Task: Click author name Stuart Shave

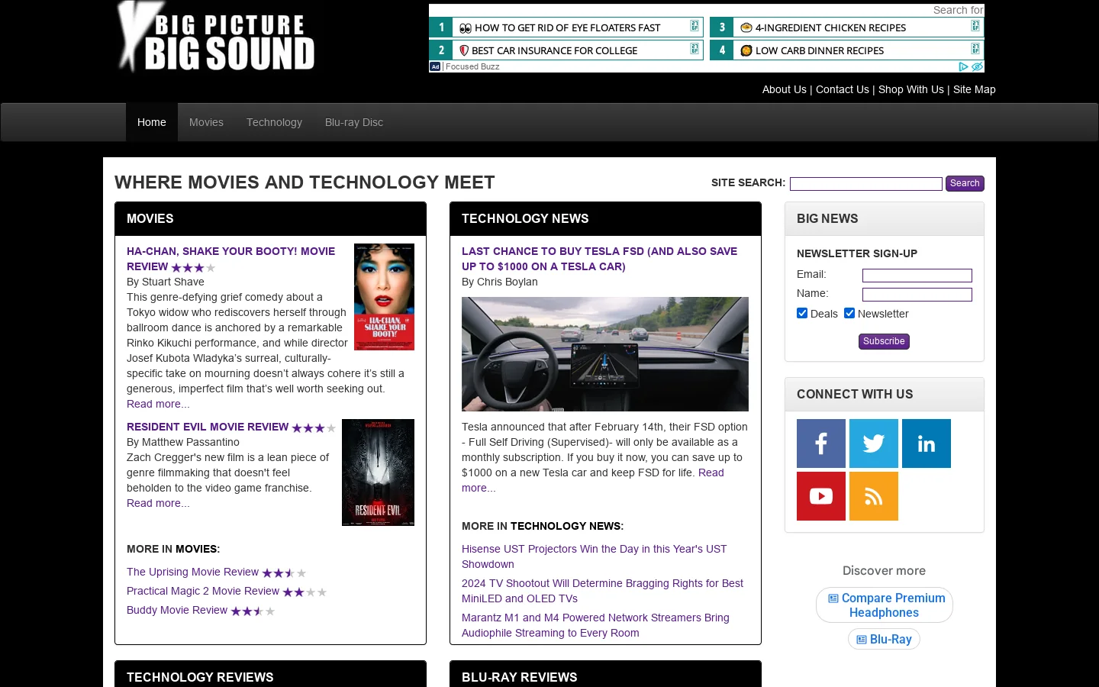Action: (x=172, y=282)
